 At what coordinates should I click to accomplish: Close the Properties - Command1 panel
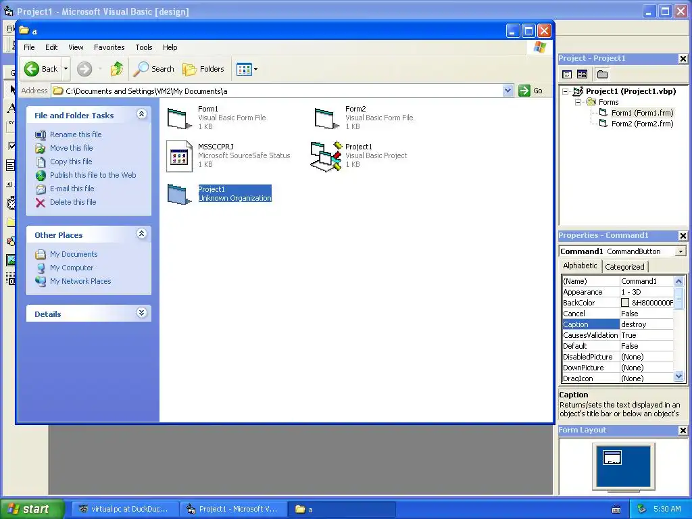point(683,236)
